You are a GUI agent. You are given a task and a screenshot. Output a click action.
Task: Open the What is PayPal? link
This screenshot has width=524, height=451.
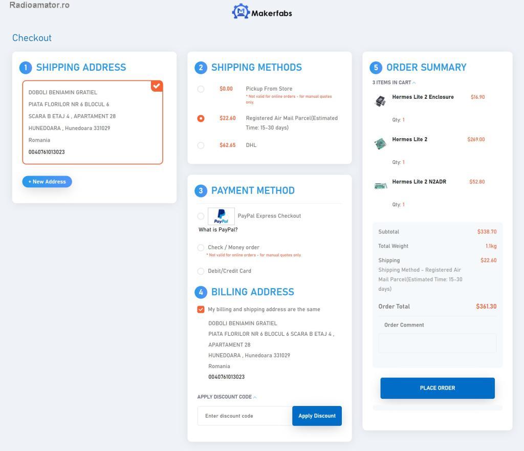click(x=218, y=230)
